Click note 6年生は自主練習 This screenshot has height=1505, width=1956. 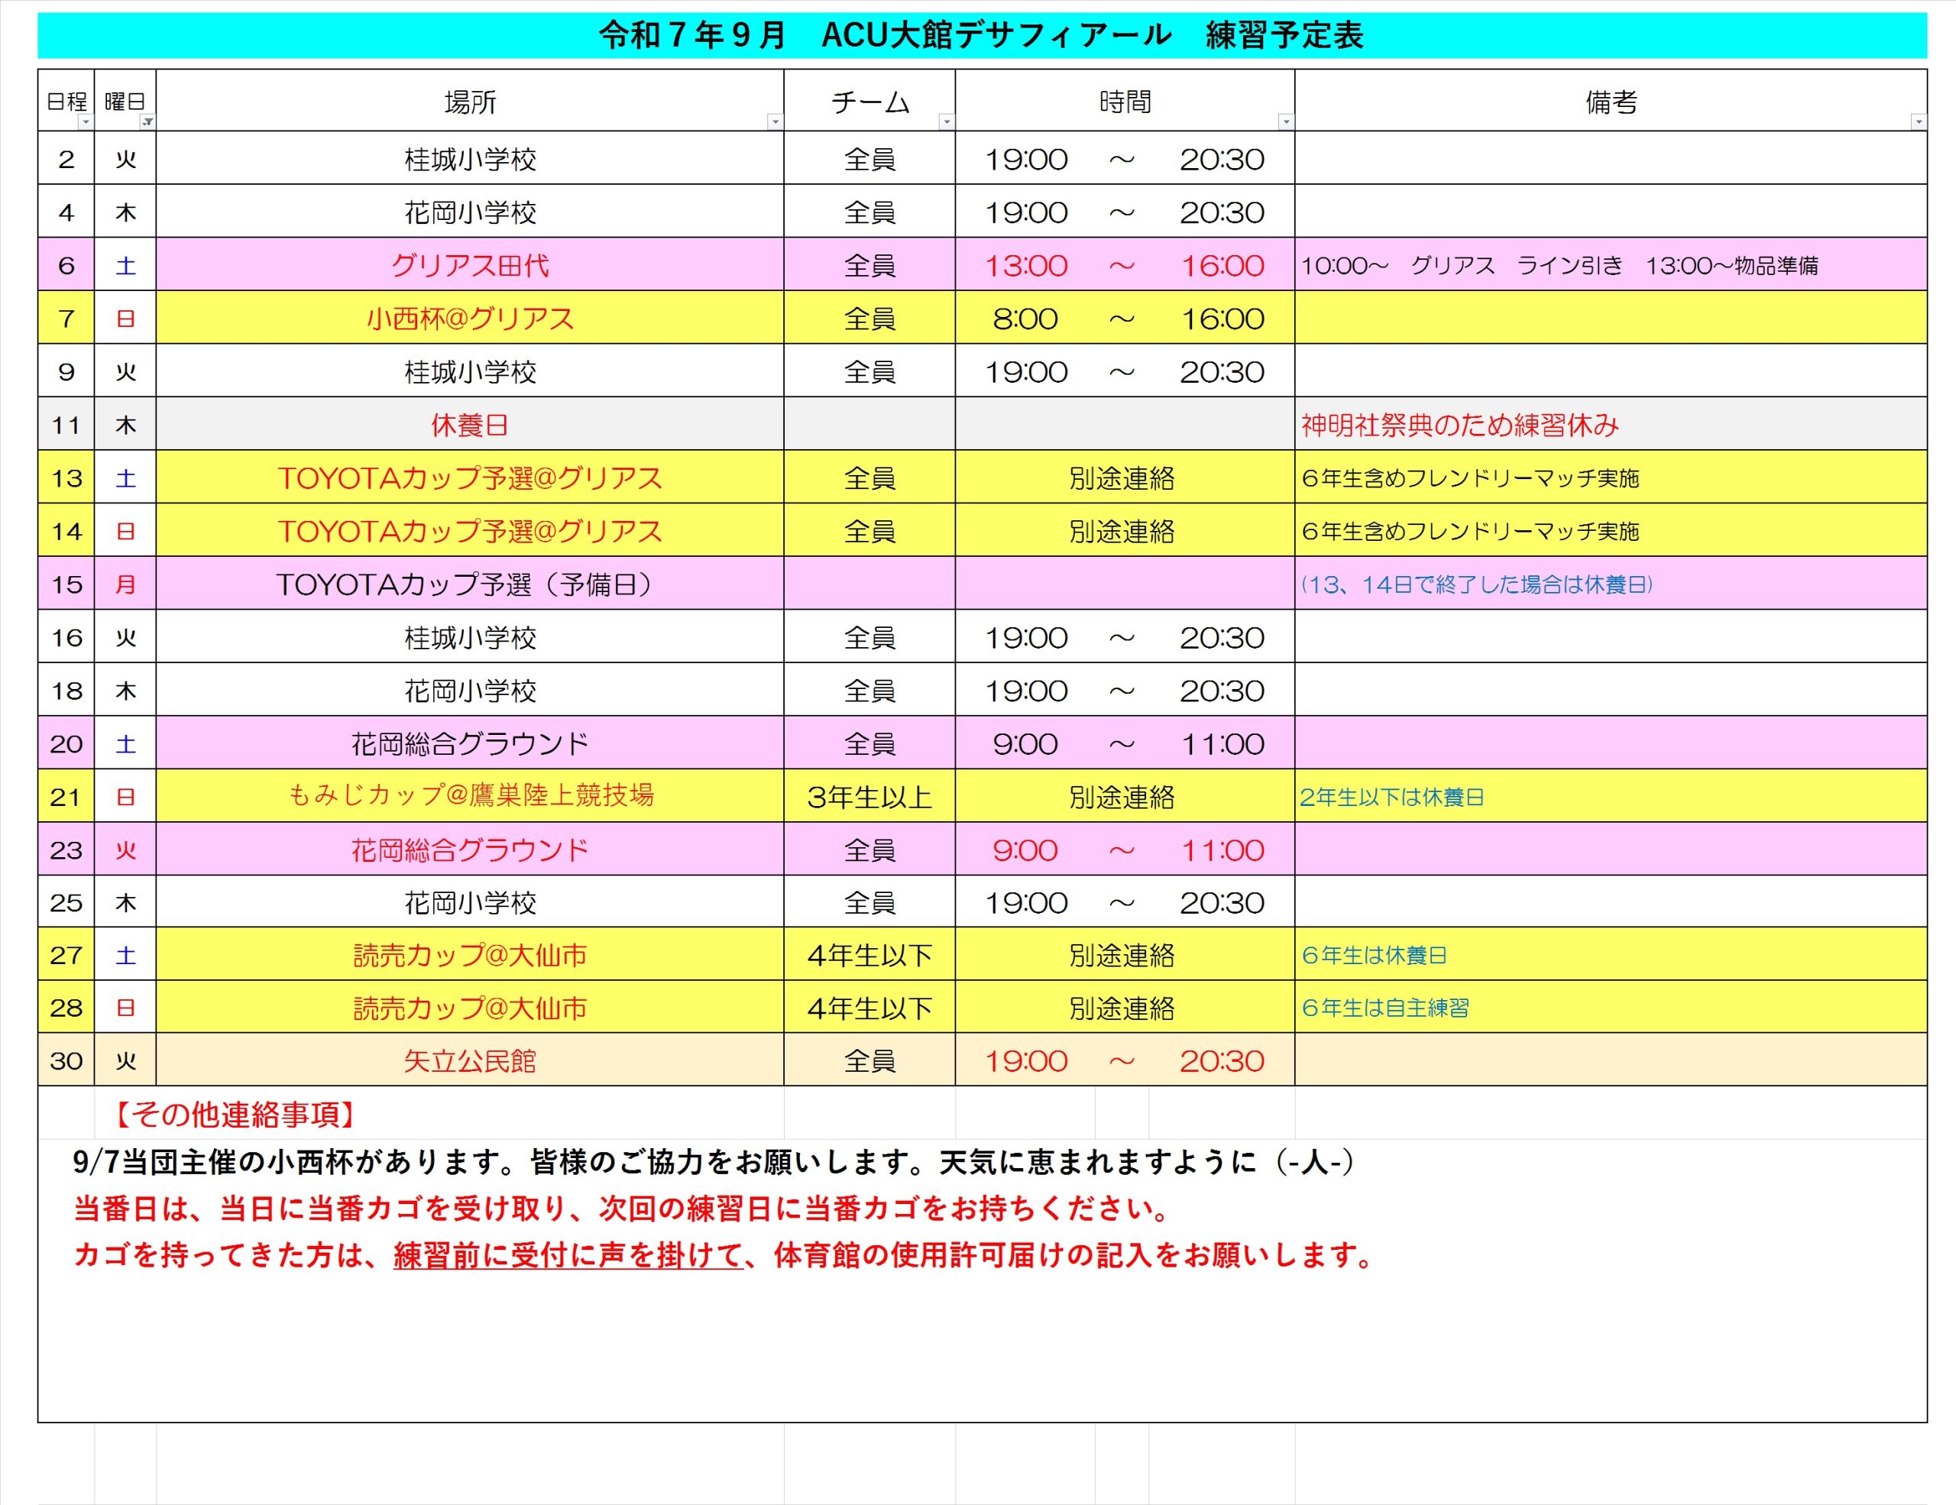coord(1384,1008)
